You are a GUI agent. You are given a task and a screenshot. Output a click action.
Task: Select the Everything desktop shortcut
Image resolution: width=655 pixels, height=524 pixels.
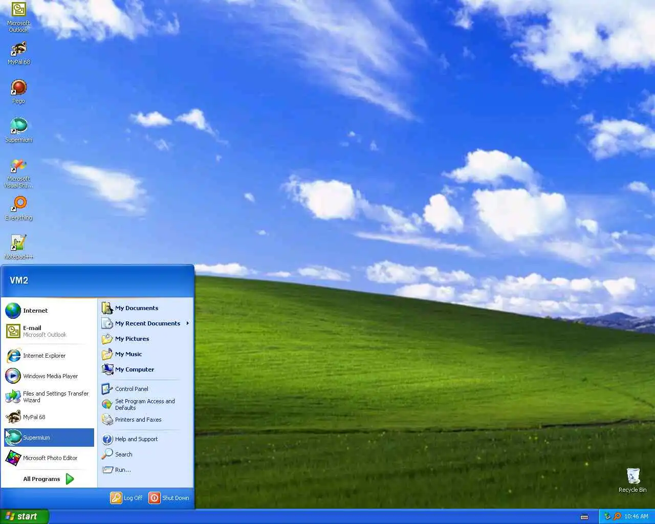pos(18,209)
